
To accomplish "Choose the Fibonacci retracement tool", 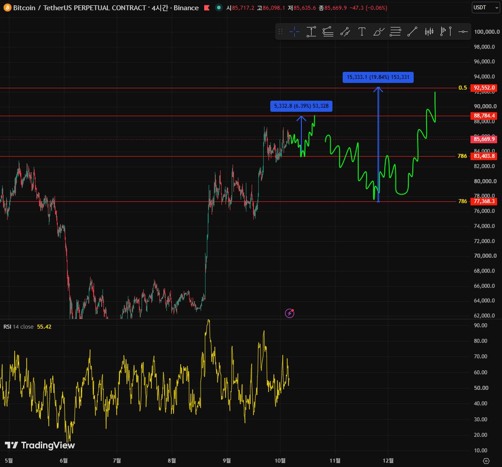I will coord(395,31).
